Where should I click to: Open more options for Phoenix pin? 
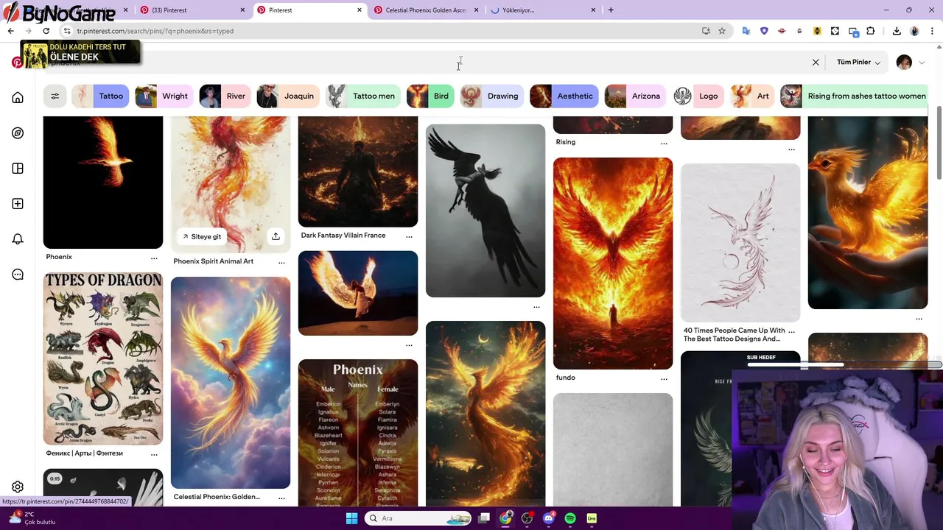click(x=154, y=258)
